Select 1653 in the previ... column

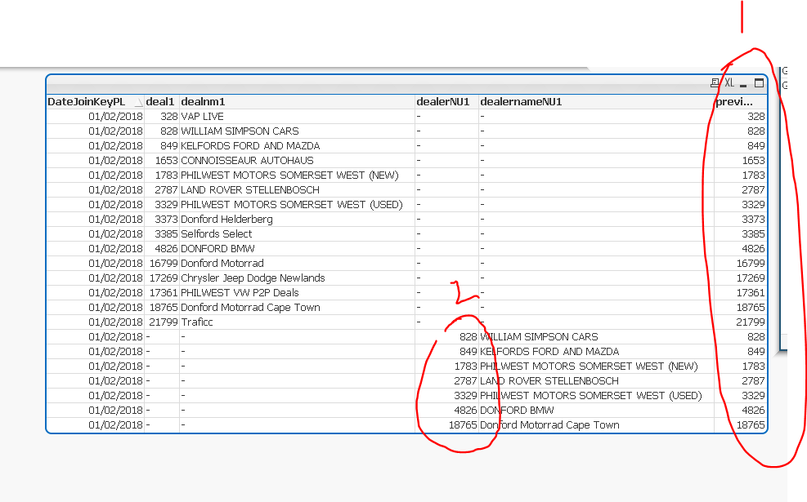pyautogui.click(x=754, y=160)
